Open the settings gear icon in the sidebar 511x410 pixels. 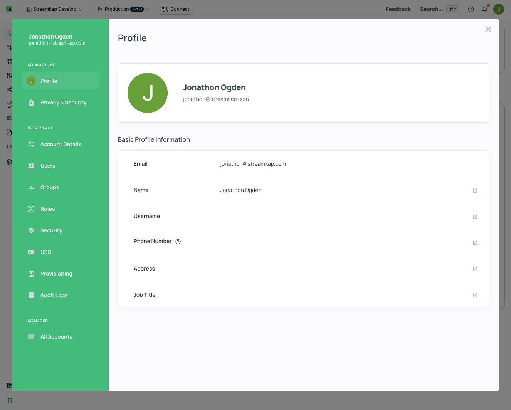click(9, 161)
